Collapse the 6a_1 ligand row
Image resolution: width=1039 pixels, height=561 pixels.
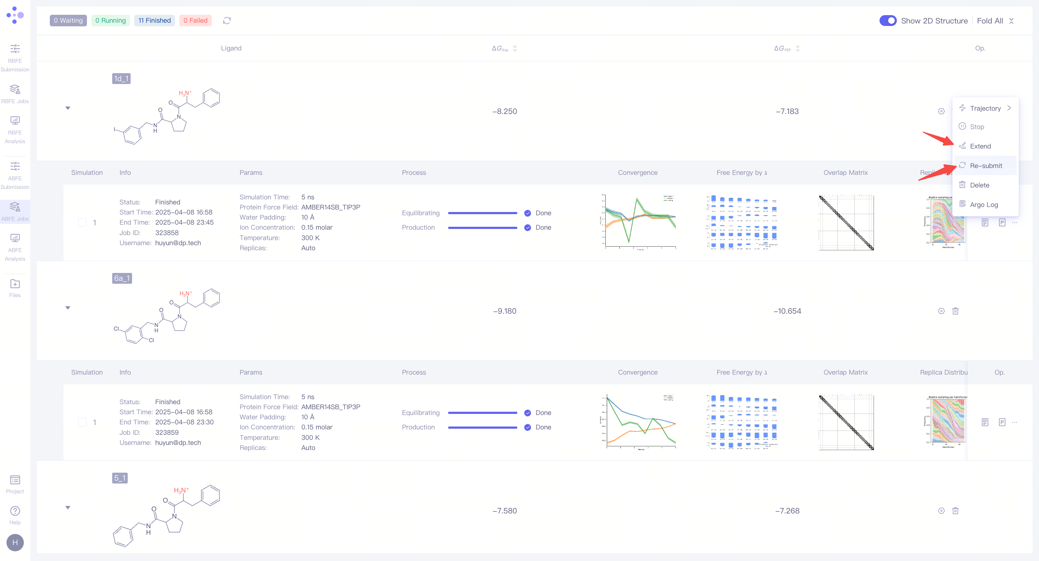pos(68,308)
